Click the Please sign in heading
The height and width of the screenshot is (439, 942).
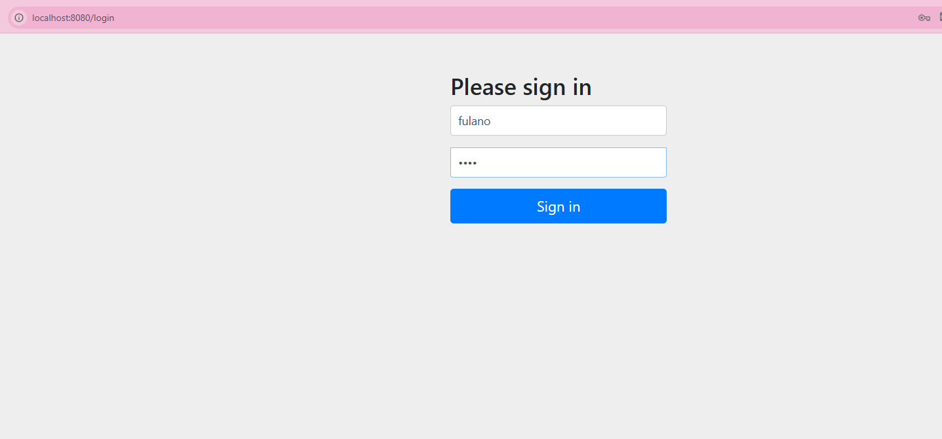[x=521, y=87]
